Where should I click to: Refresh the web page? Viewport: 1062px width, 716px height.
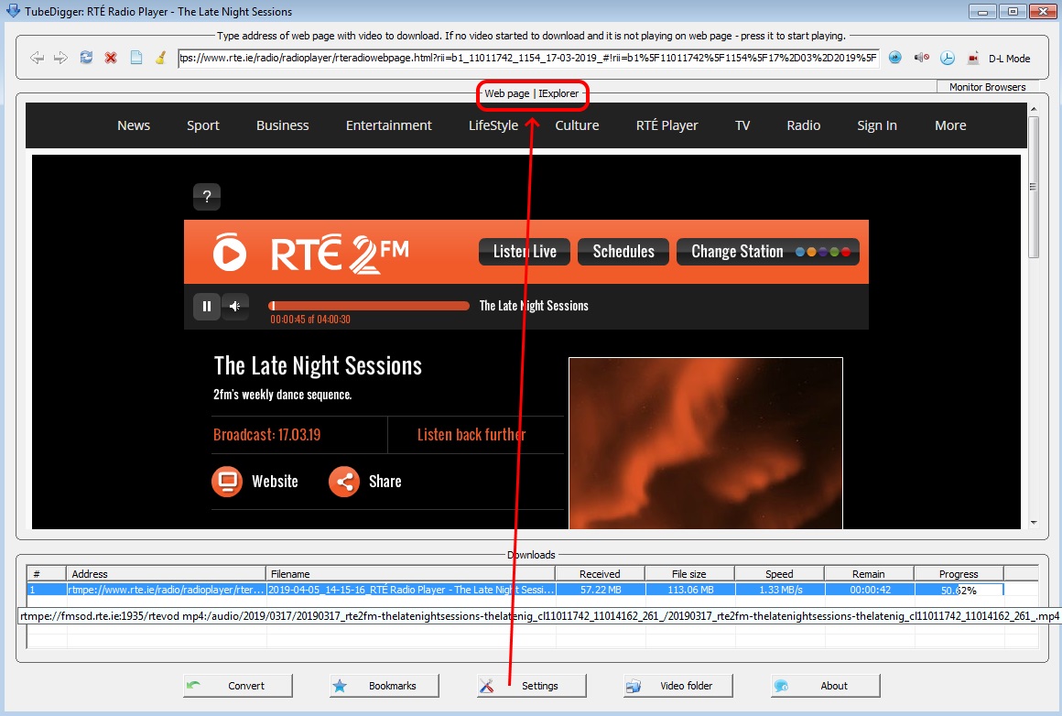click(86, 58)
